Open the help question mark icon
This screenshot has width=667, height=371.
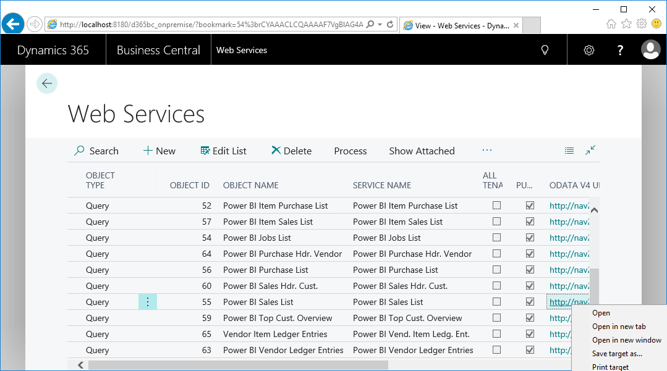point(620,50)
